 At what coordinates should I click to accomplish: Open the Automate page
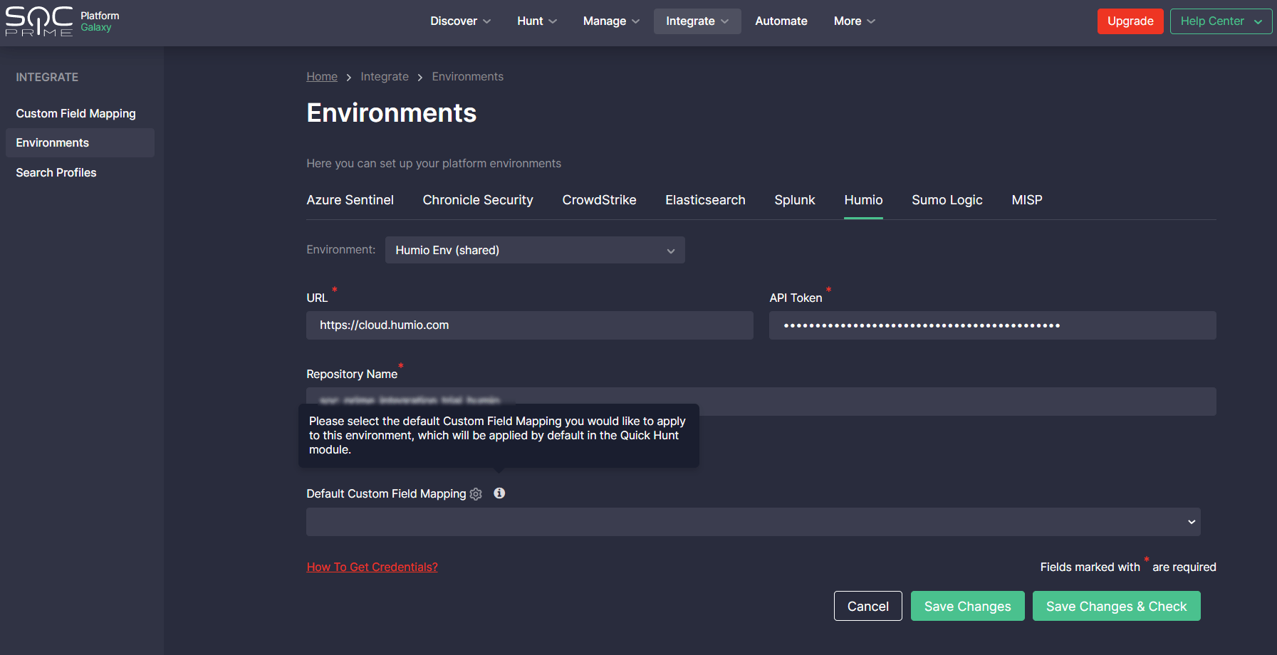781,21
